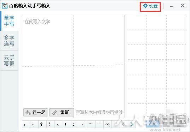Insert the question mark punctuation key
190x132 pixels.
tap(42, 124)
